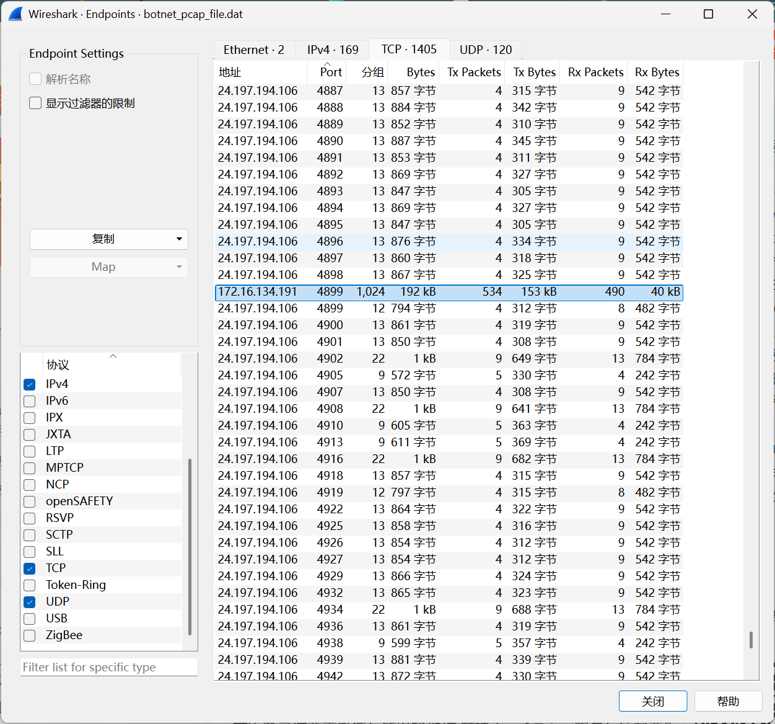Sort table by Rx Bytes column

pyautogui.click(x=656, y=72)
